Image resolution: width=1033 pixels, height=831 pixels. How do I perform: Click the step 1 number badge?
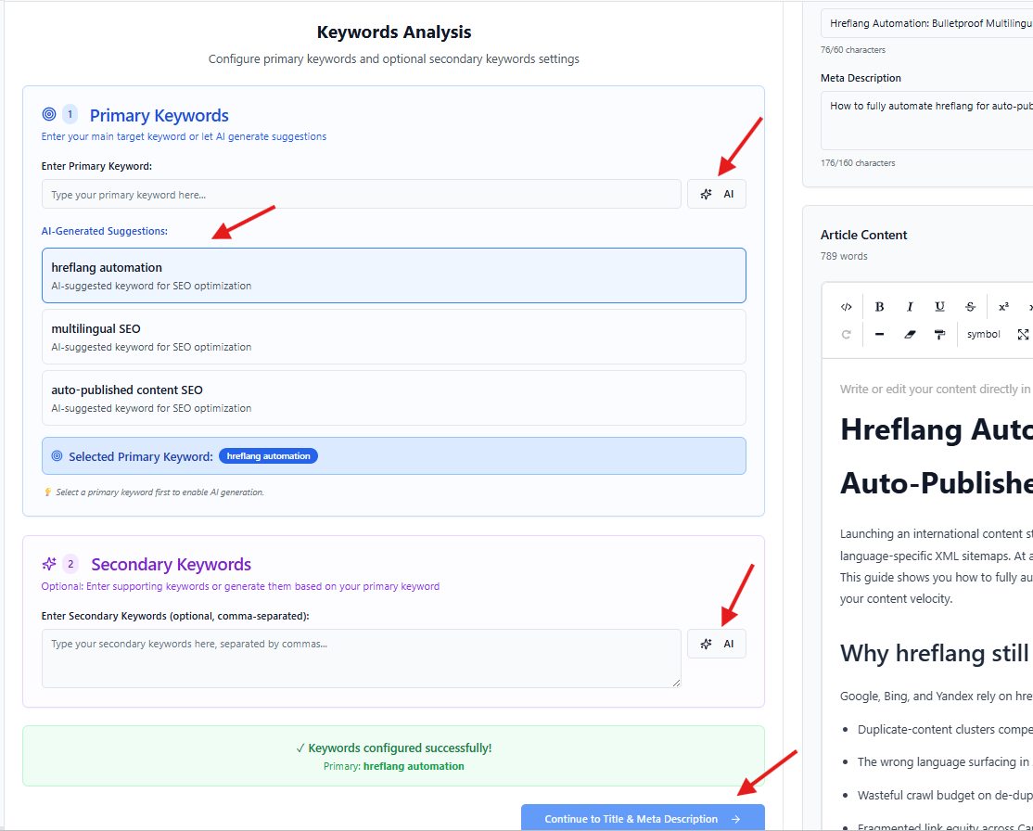coord(70,114)
